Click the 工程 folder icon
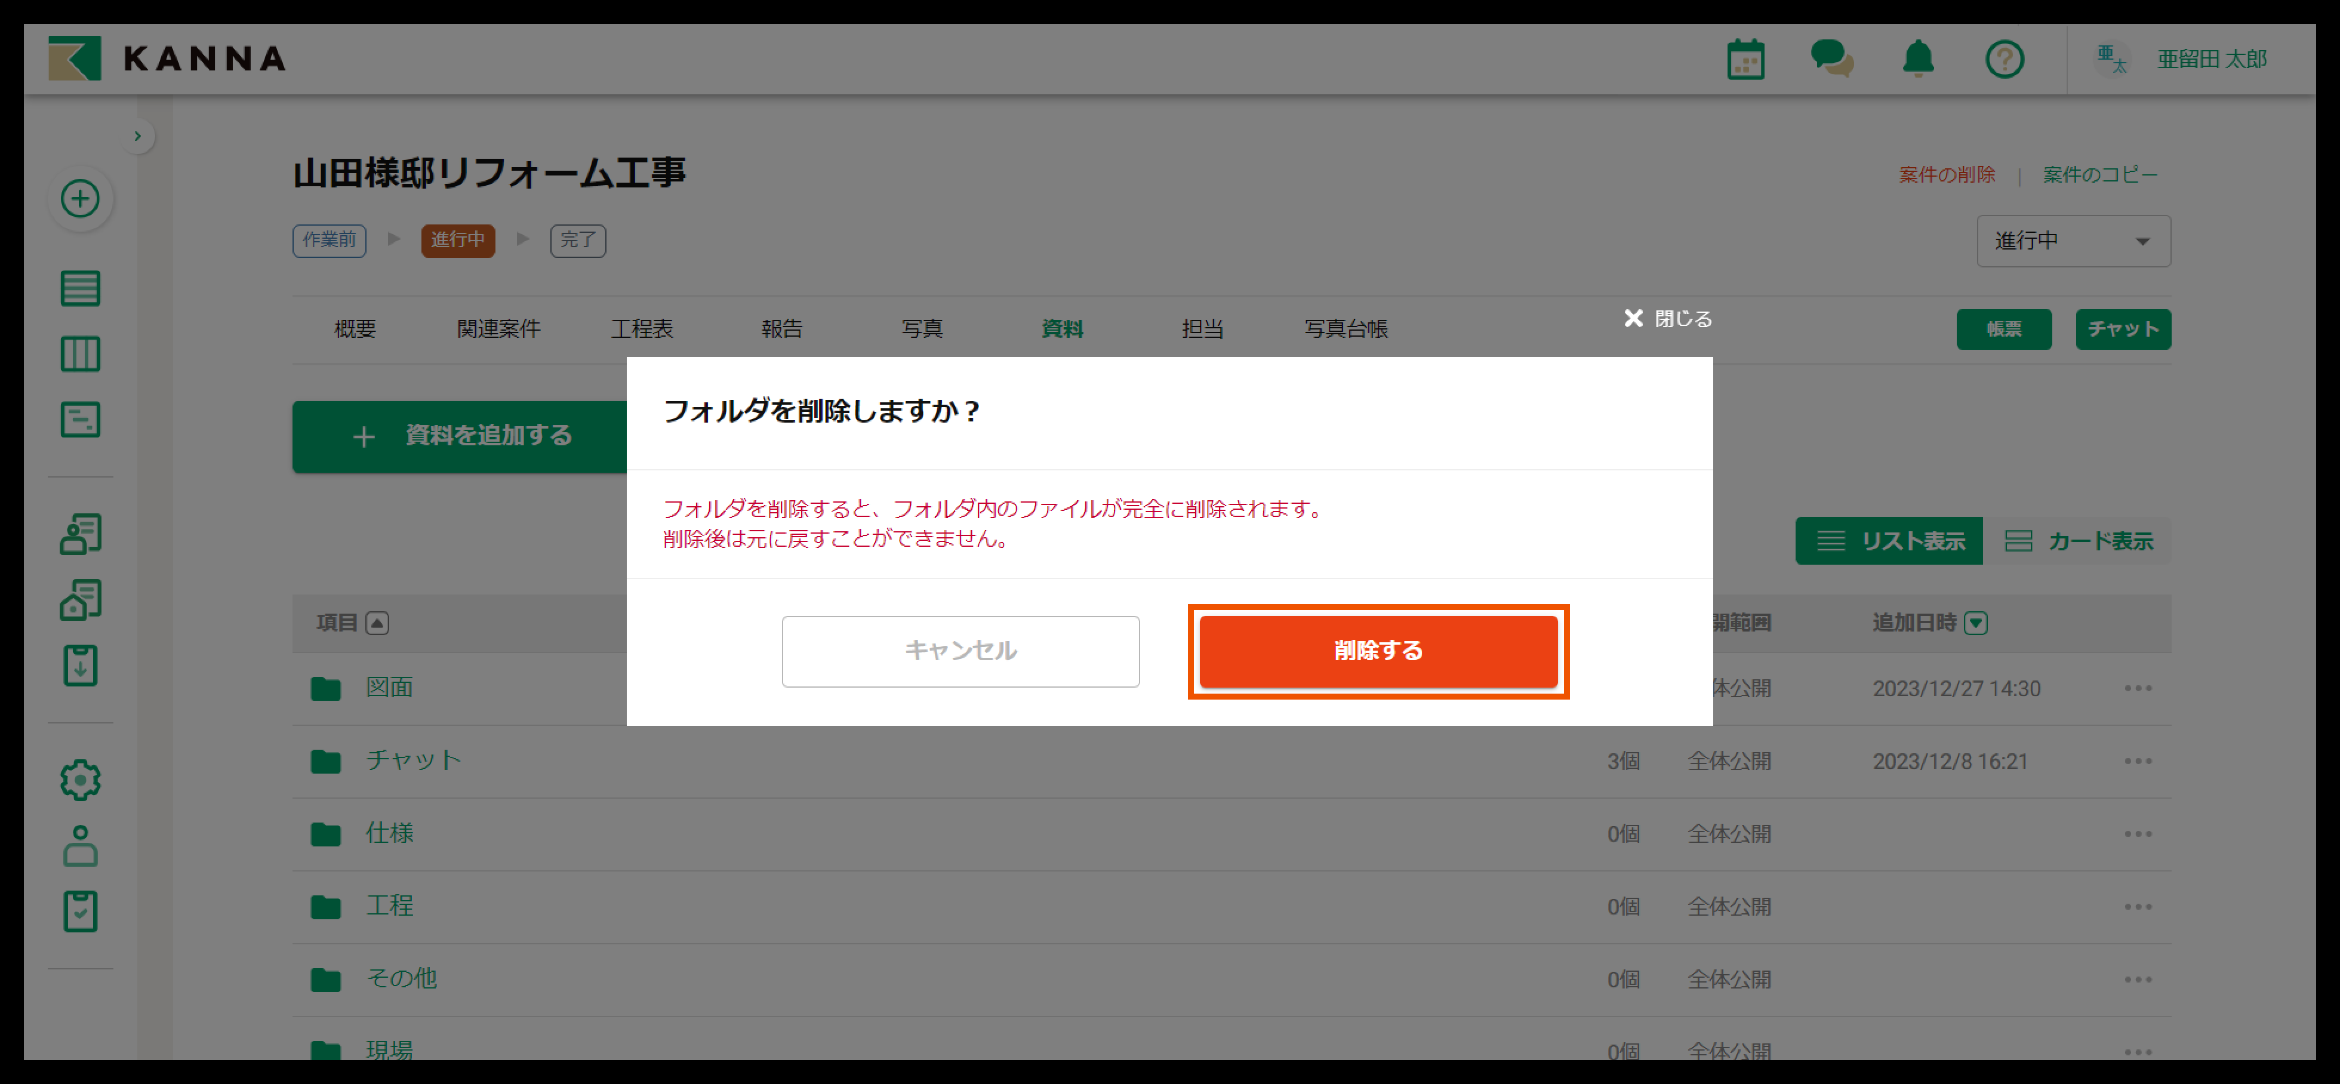This screenshot has height=1084, width=2340. [325, 907]
